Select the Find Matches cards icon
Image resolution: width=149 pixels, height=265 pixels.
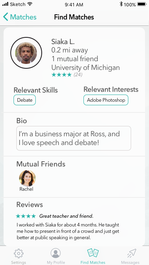93,253
